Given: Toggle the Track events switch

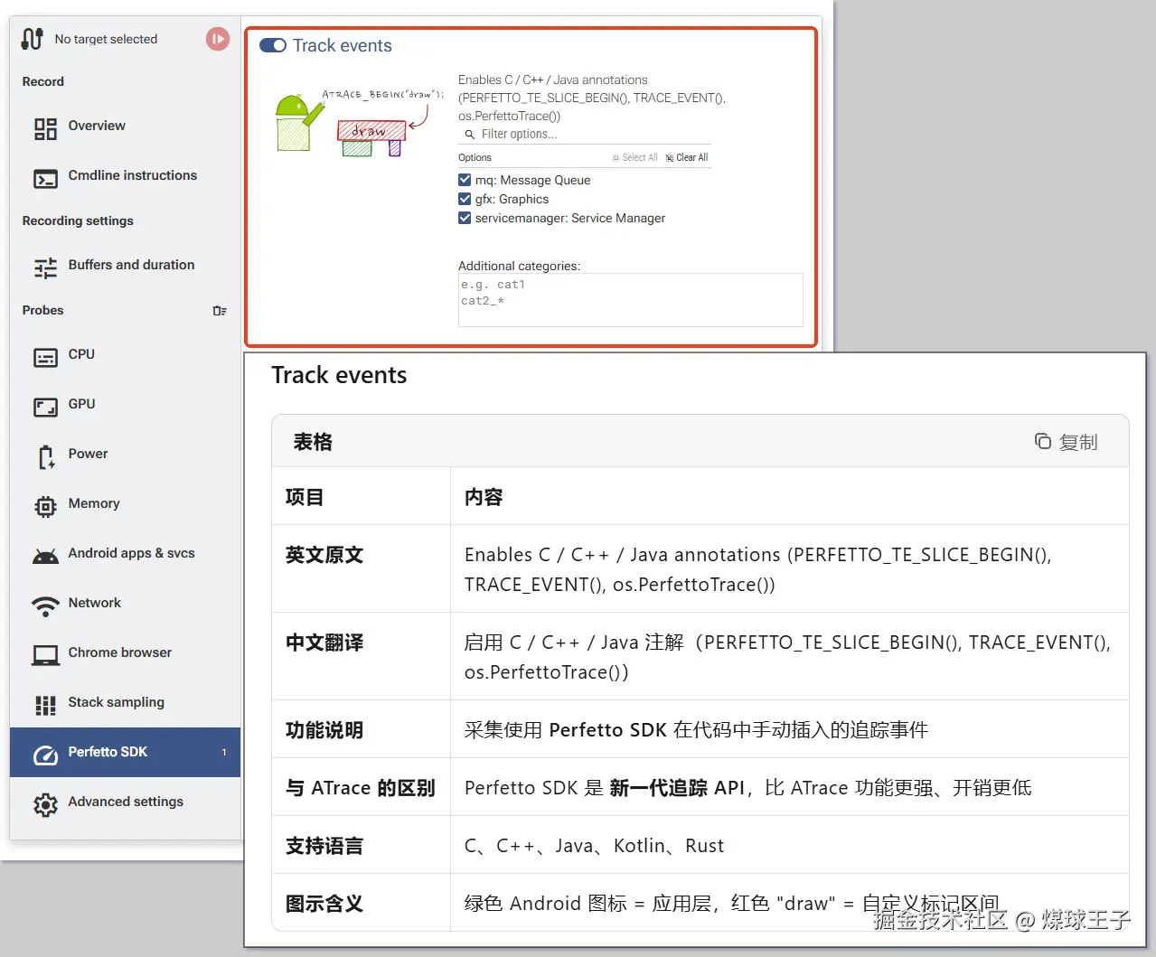Looking at the screenshot, I should 273,45.
